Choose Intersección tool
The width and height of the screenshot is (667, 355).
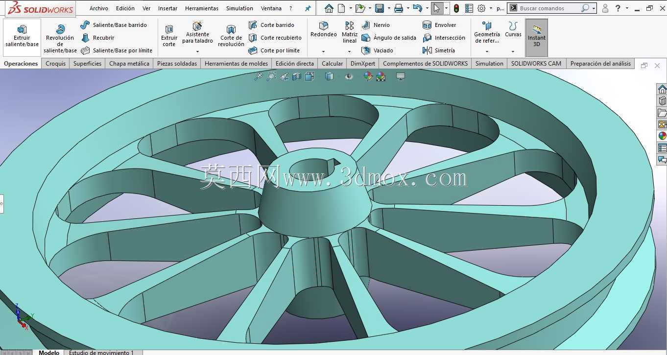coord(444,38)
